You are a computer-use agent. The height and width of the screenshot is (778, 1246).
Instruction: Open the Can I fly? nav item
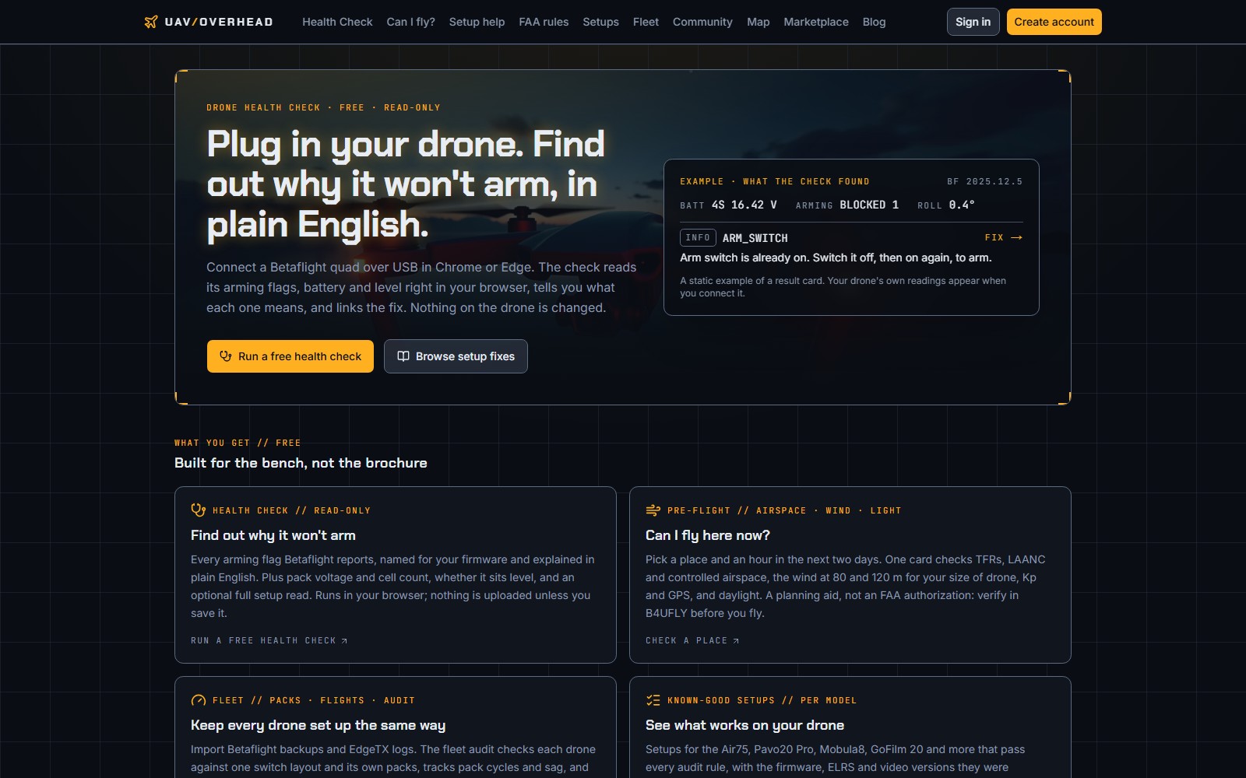click(410, 22)
